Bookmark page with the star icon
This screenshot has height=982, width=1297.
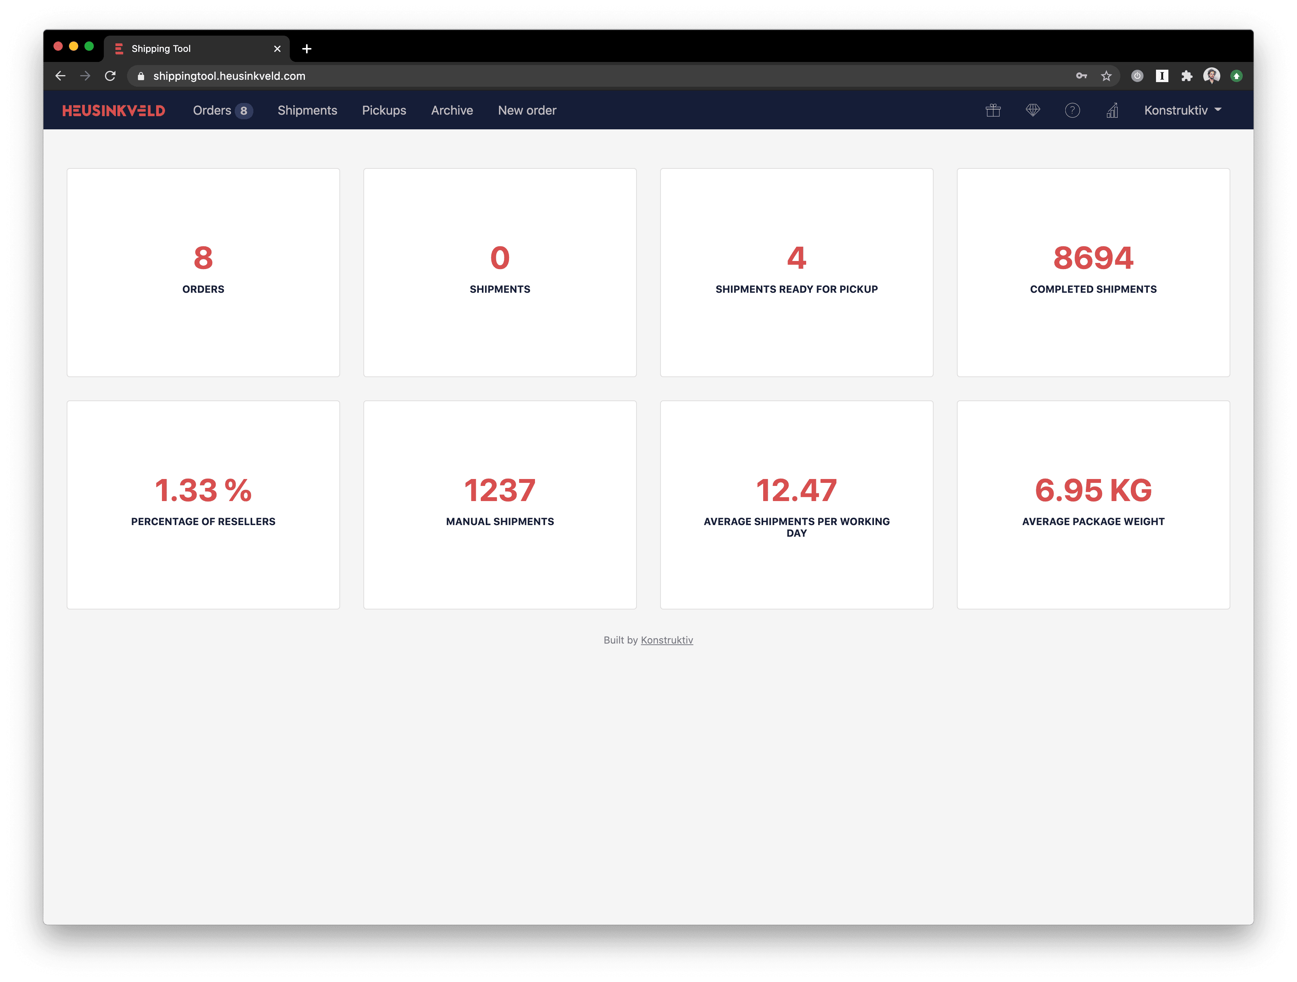(x=1106, y=76)
